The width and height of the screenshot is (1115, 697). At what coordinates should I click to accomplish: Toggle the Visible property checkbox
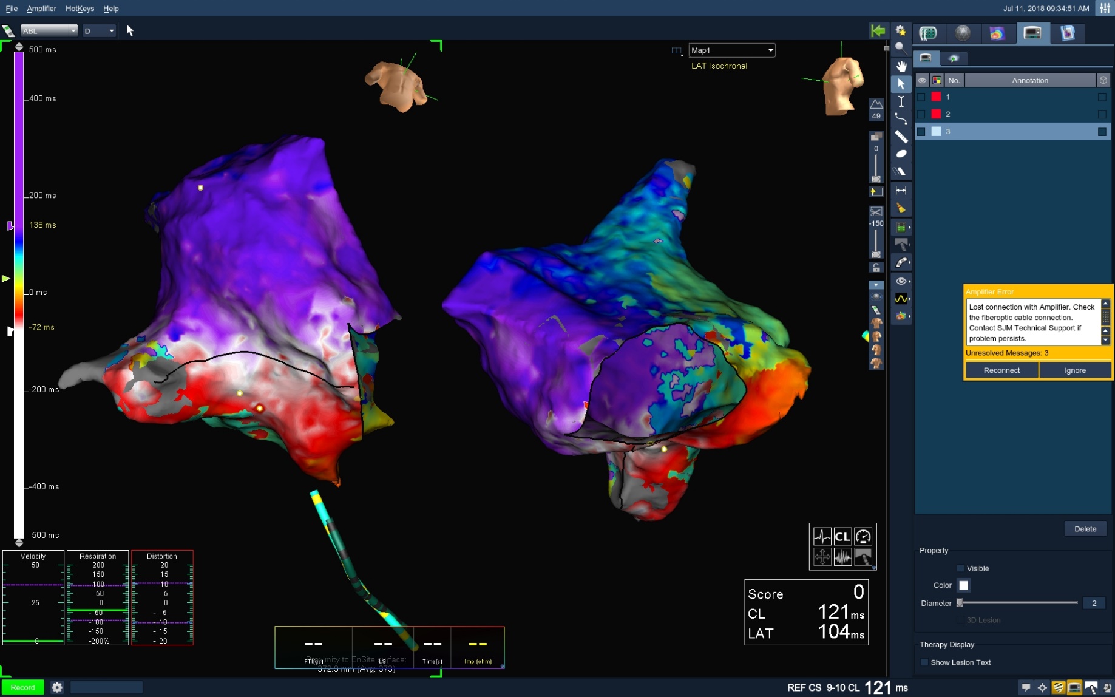[x=960, y=568]
